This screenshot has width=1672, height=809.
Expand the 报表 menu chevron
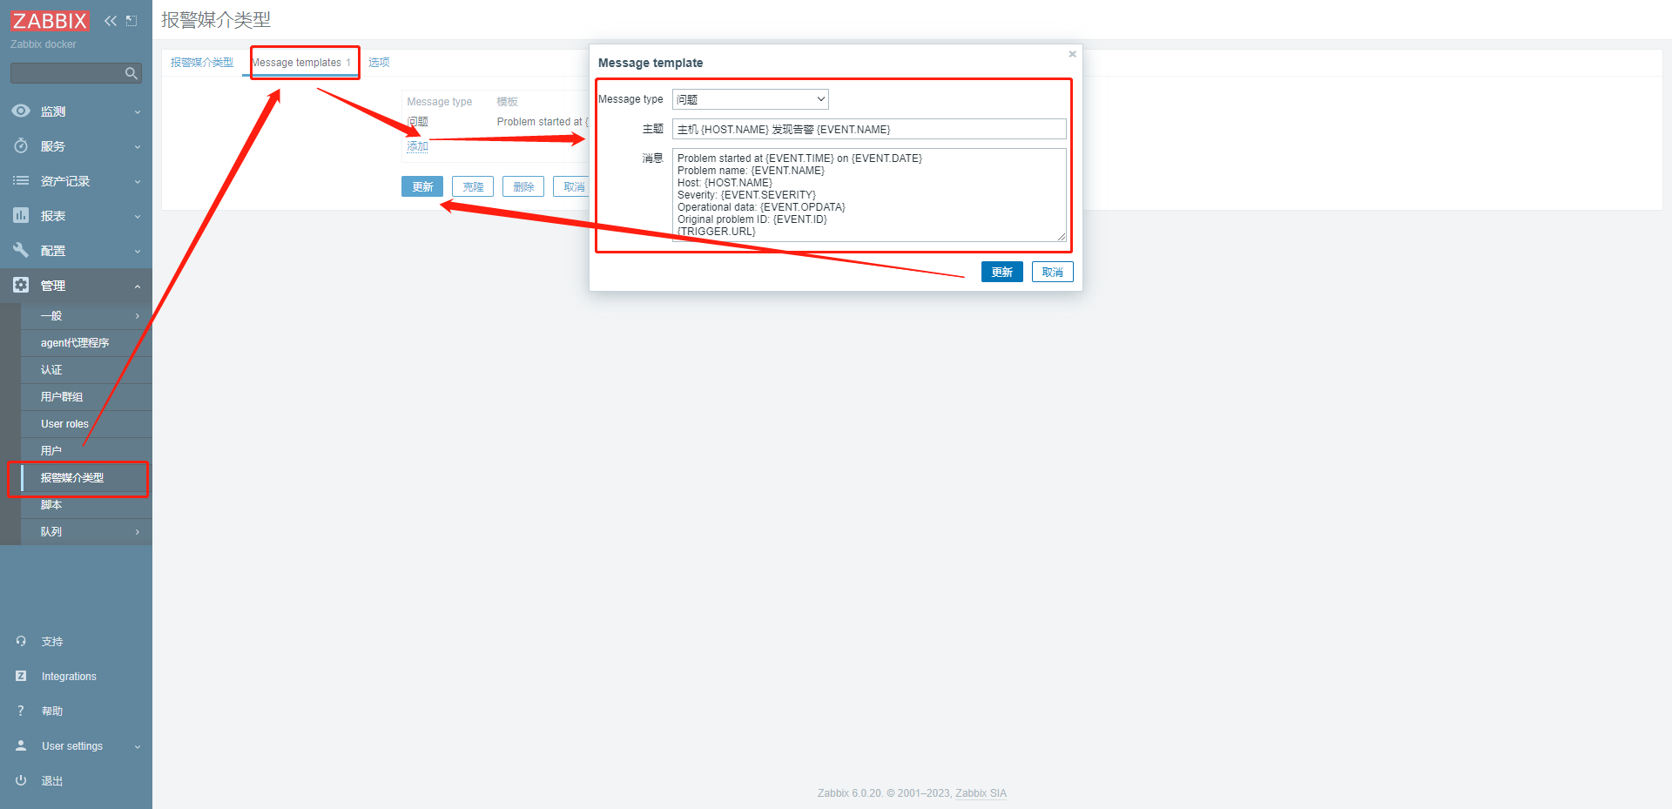click(x=138, y=217)
